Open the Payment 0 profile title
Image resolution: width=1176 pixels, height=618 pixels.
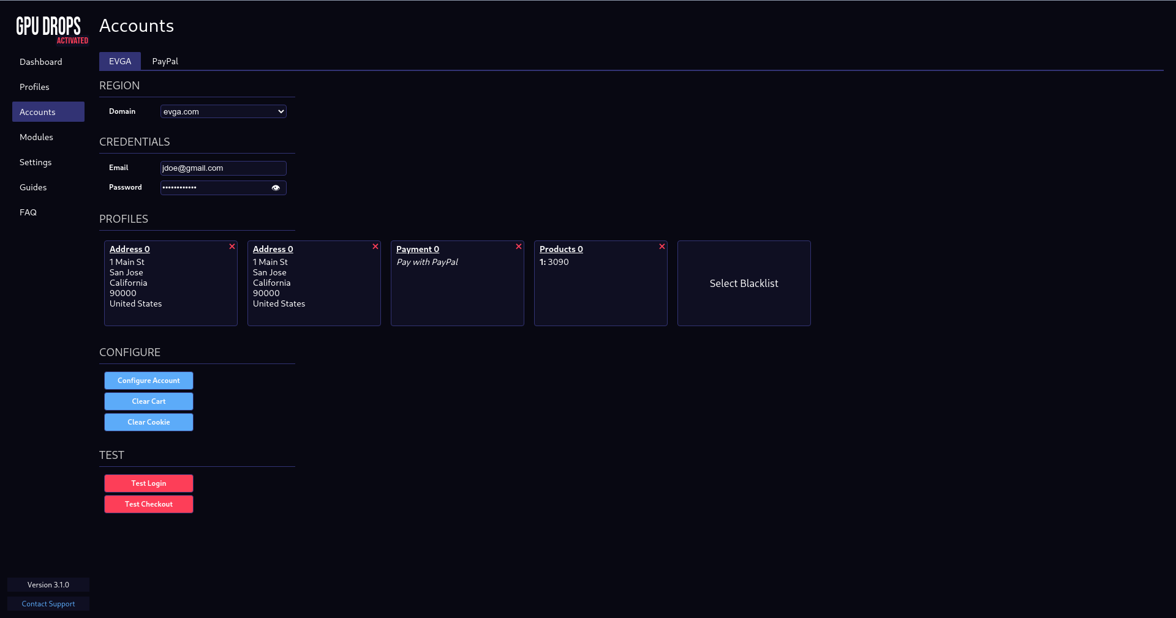418,249
